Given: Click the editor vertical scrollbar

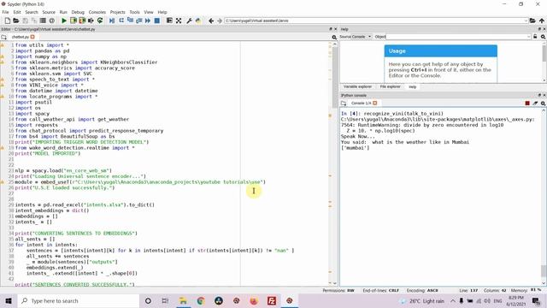Looking at the screenshot, I should (335, 163).
